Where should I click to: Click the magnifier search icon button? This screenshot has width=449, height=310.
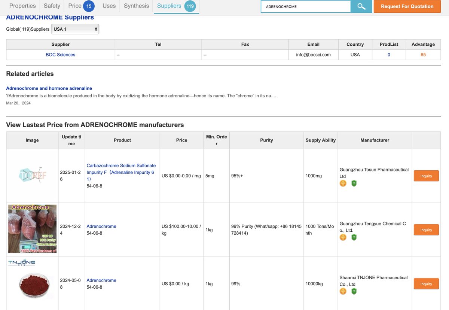(361, 6)
